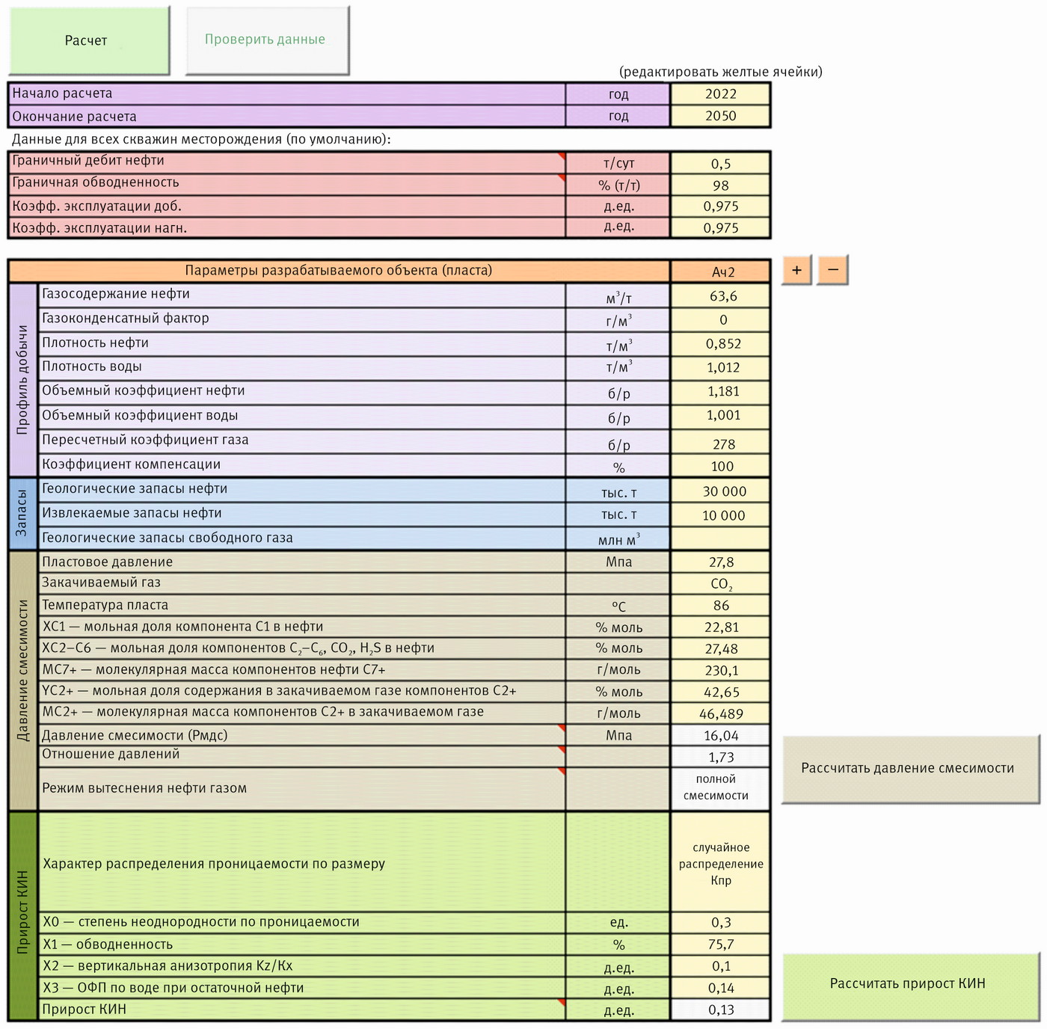Click the т/сут unit cell
Screen dimensions: 1047x1029
[618, 163]
